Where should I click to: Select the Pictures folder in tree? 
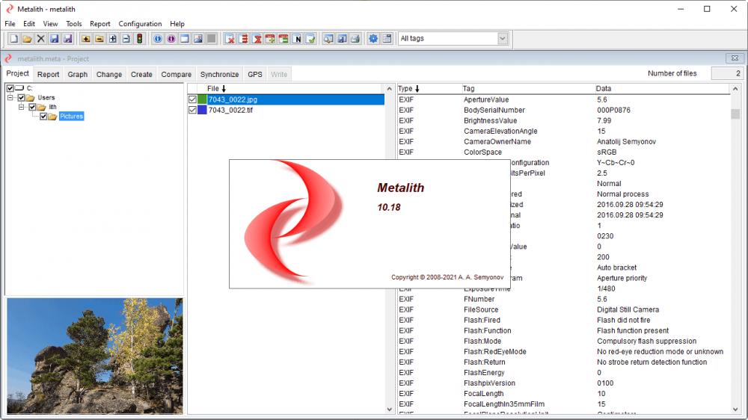click(x=72, y=117)
